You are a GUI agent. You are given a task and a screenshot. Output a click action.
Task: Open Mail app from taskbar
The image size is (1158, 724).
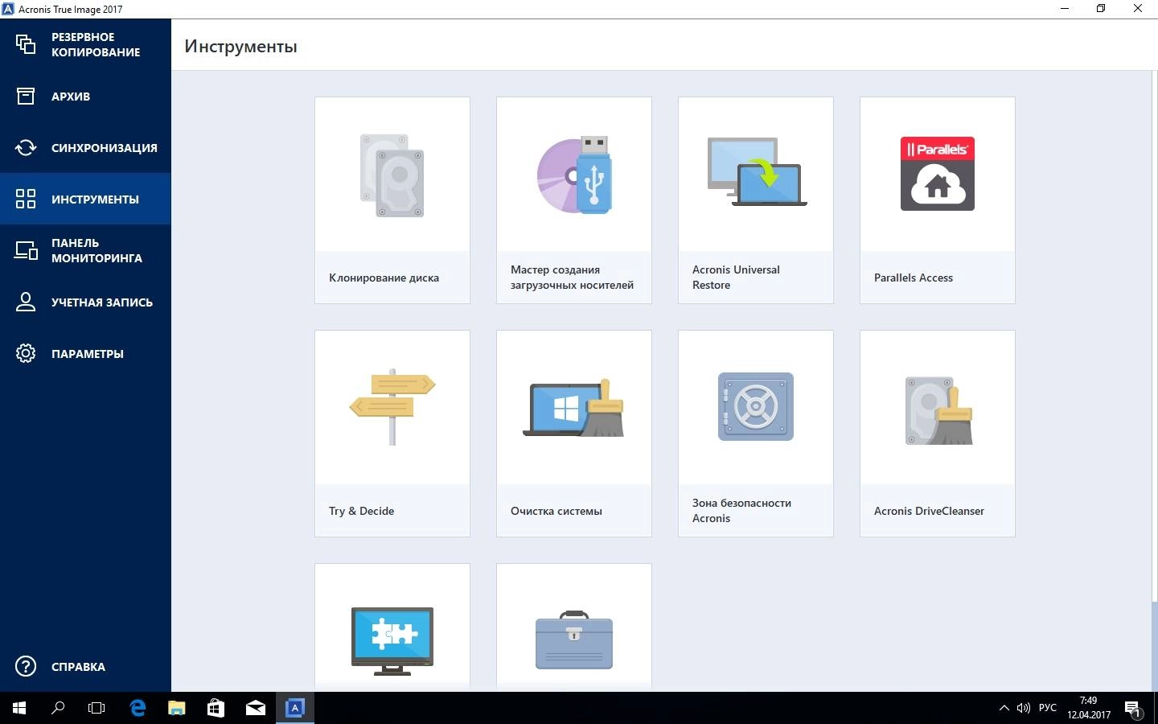coord(255,708)
